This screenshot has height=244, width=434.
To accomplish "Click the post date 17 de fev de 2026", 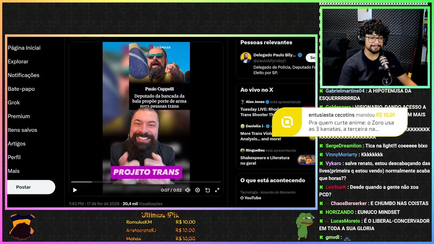I will [103, 204].
